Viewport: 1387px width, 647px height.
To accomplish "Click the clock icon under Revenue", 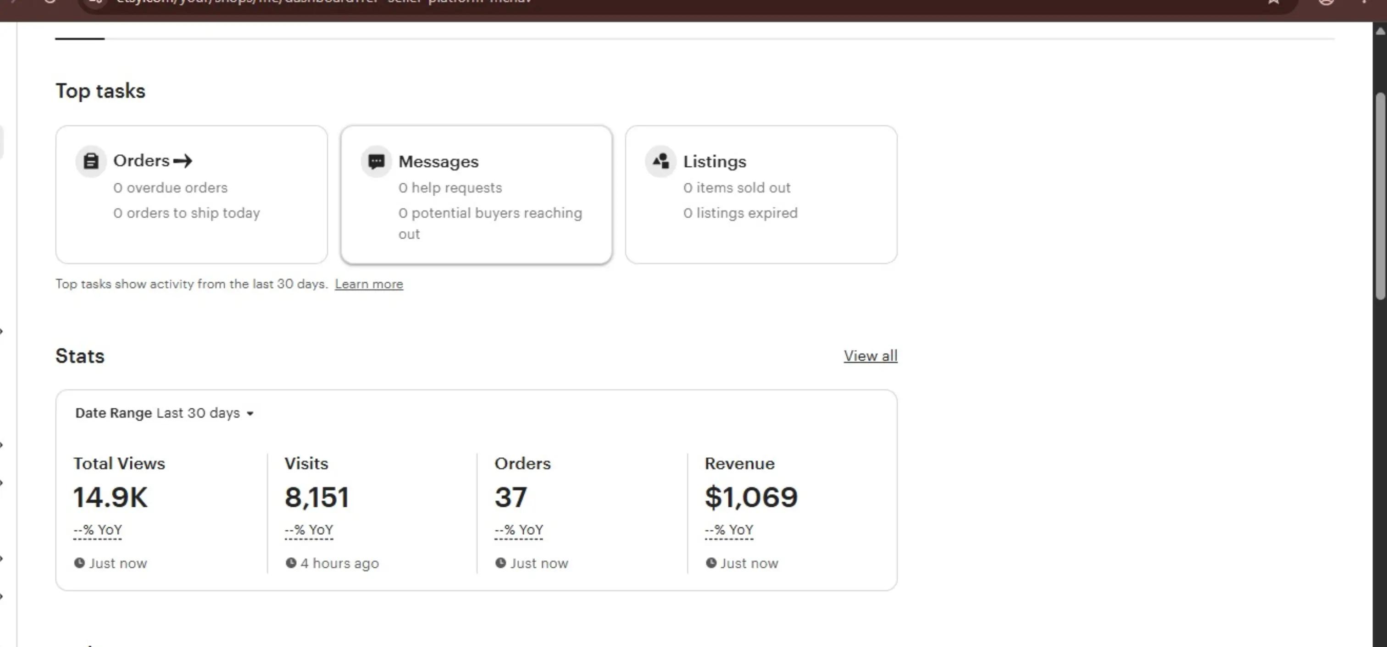I will tap(711, 563).
